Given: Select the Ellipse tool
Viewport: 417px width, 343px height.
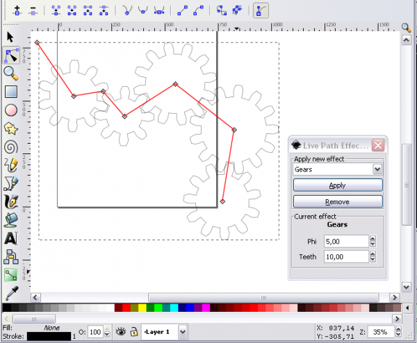Looking at the screenshot, I should (11, 110).
